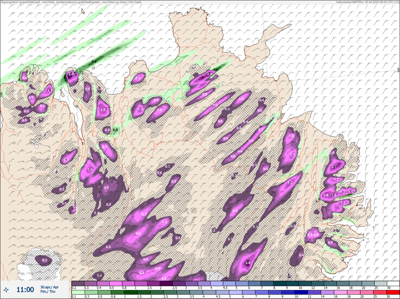Select magenta 1.5 swatch in upper legend
The height and width of the screenshot is (299, 400).
tap(154, 283)
